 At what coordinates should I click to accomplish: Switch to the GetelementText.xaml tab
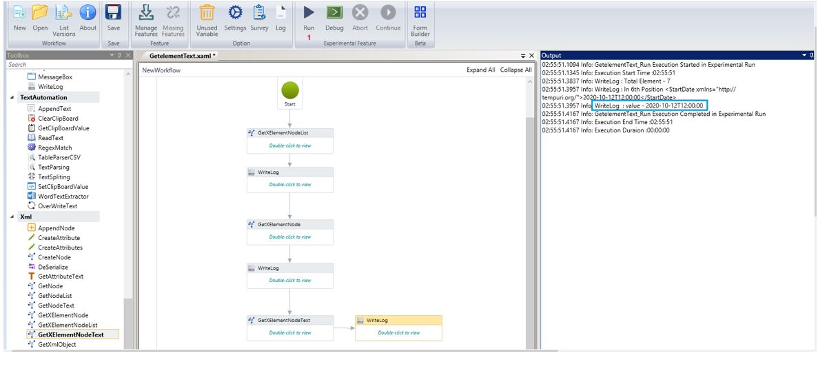182,55
